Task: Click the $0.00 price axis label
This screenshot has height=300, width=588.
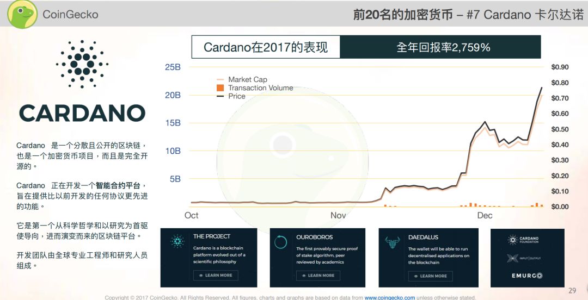Action: pyautogui.click(x=560, y=207)
